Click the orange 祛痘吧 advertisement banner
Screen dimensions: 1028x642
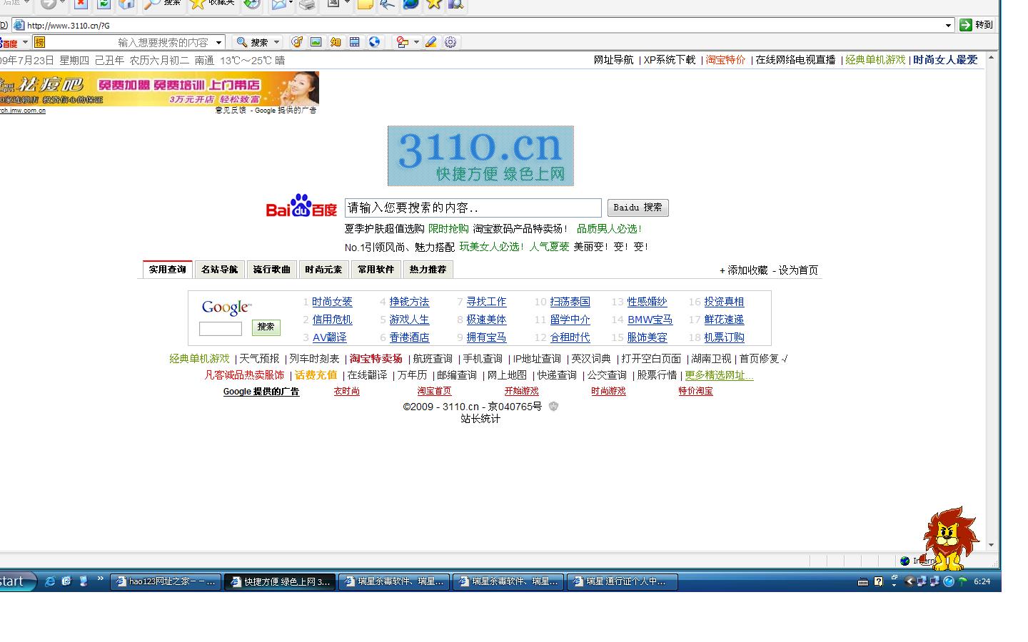pos(159,88)
